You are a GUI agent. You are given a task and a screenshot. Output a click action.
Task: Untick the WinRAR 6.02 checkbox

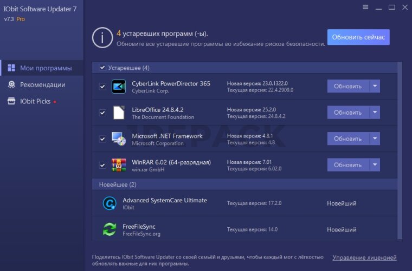tap(102, 164)
